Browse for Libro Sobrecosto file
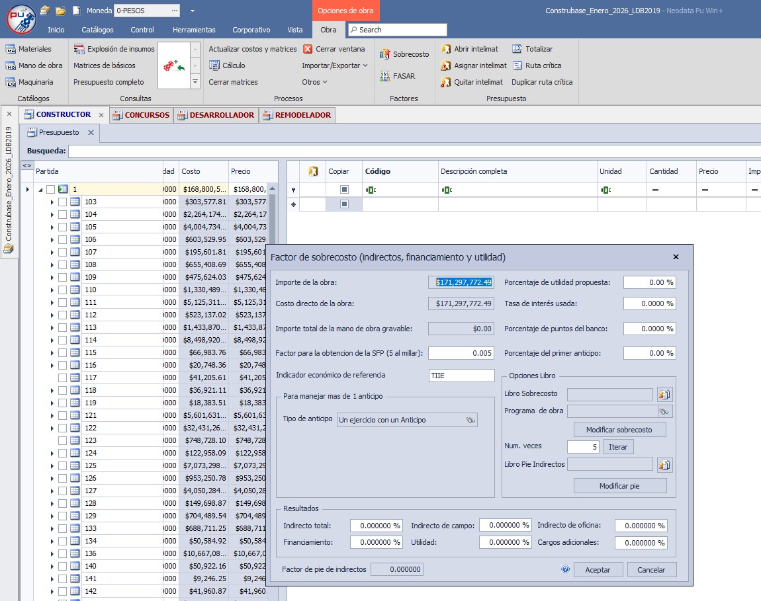 tap(664, 394)
